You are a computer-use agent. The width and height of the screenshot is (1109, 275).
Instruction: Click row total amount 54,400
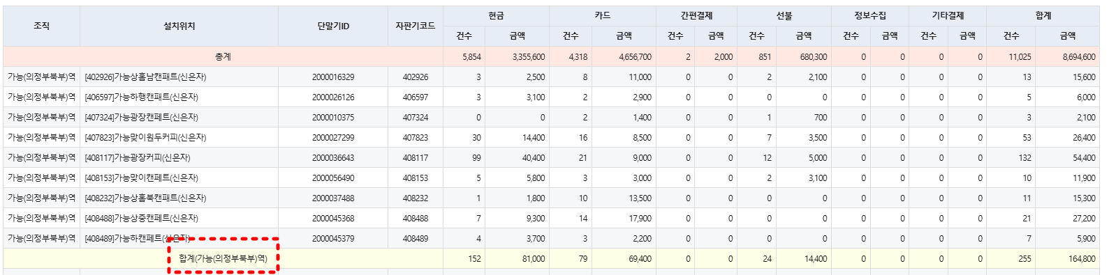pos(1084,158)
